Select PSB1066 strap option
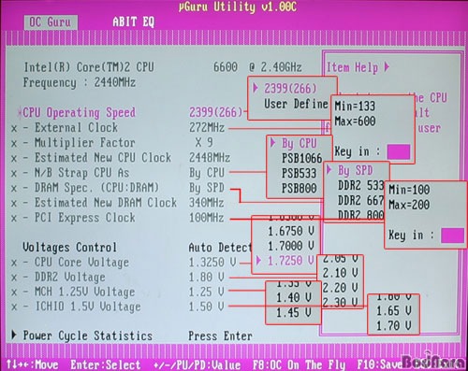This screenshot has width=468, height=371. coord(301,158)
